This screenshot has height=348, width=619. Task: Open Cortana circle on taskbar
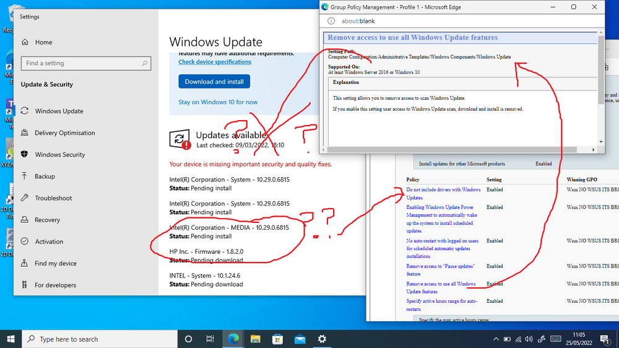click(x=188, y=339)
